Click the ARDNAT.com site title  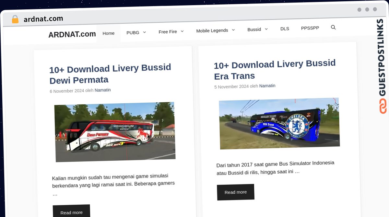pos(72,34)
